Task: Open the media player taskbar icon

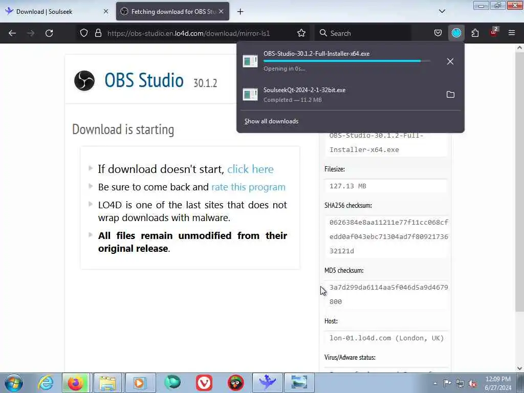Action: point(139,383)
